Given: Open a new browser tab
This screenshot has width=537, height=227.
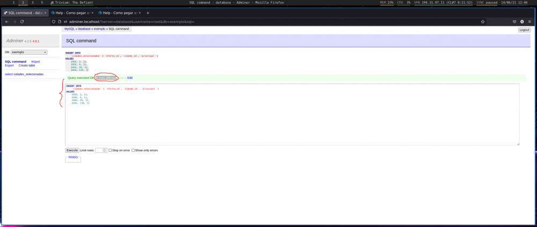Looking at the screenshot, I should click(x=148, y=12).
